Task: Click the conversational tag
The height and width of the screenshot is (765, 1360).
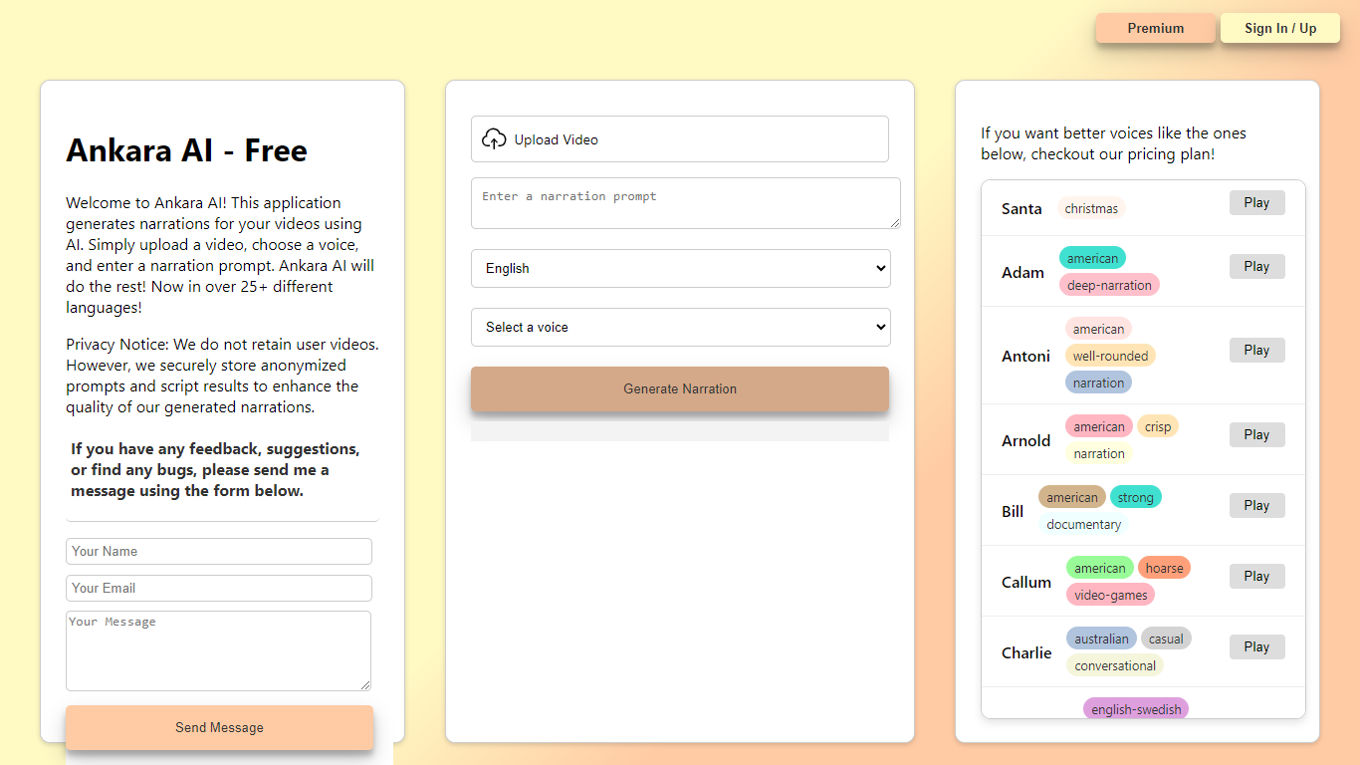Action: click(1115, 665)
